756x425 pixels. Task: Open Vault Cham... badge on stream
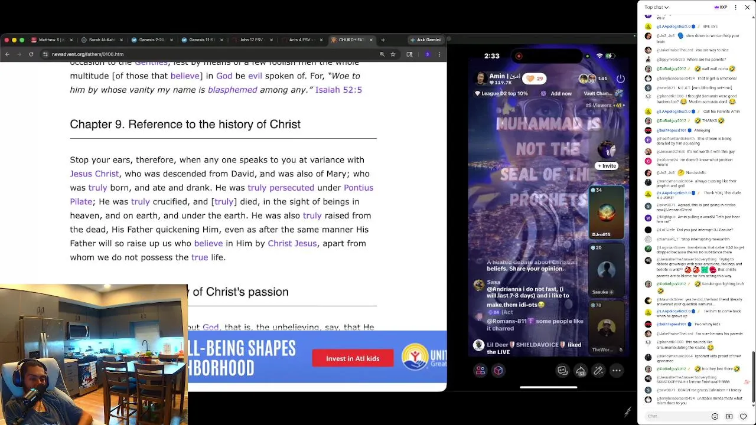click(x=602, y=93)
